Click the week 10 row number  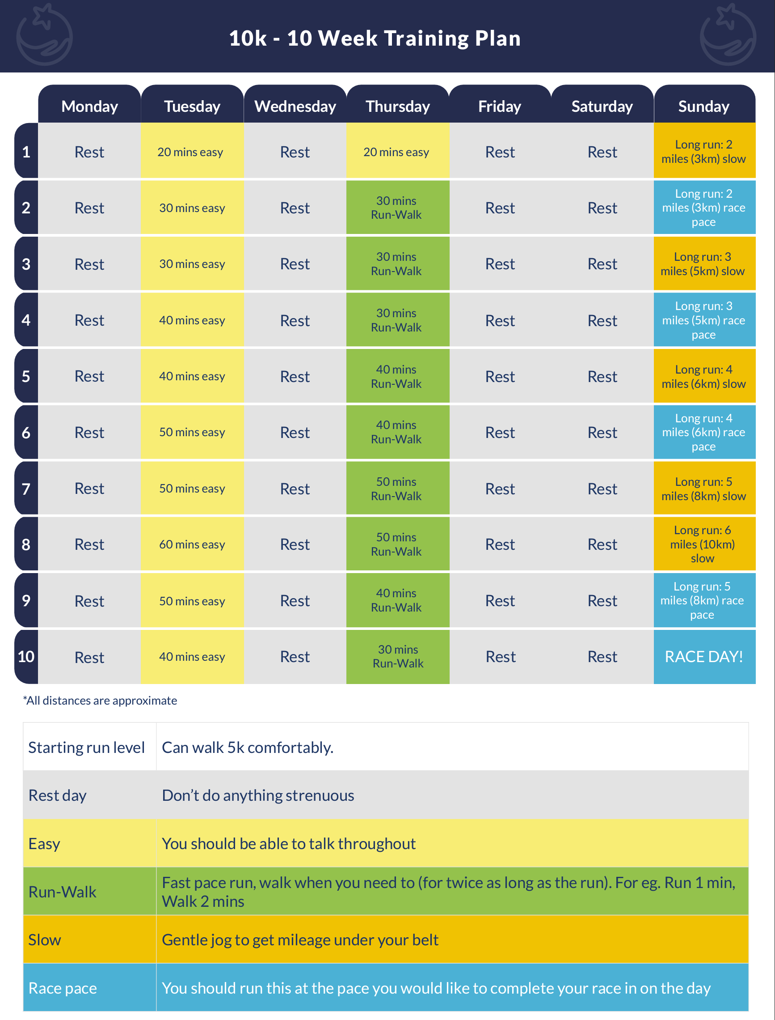point(26,656)
